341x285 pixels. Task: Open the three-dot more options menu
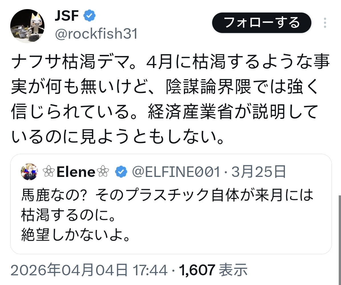click(x=325, y=23)
